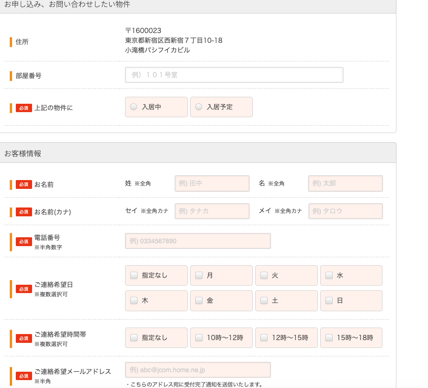Focus the 姓 last name field
The height and width of the screenshot is (388, 428).
click(212, 183)
